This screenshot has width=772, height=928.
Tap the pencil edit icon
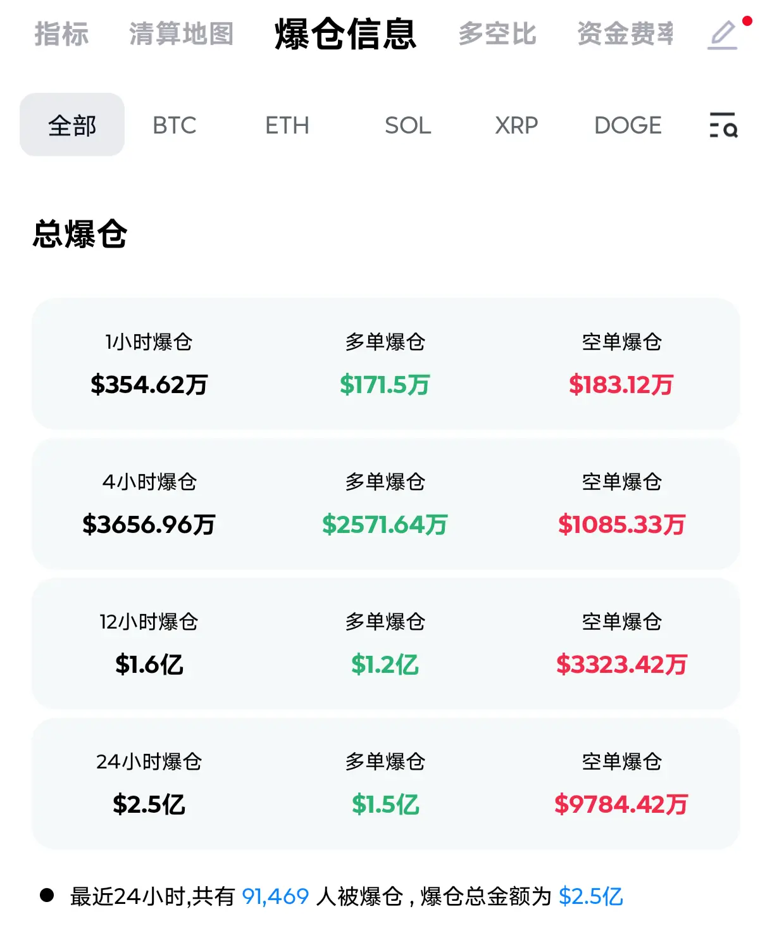723,35
